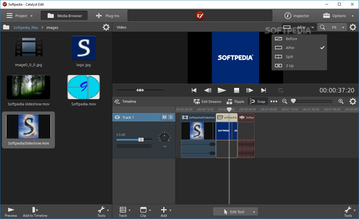The width and height of the screenshot is (359, 219).
Task: Open timeline Tools menu
Action: click(349, 212)
